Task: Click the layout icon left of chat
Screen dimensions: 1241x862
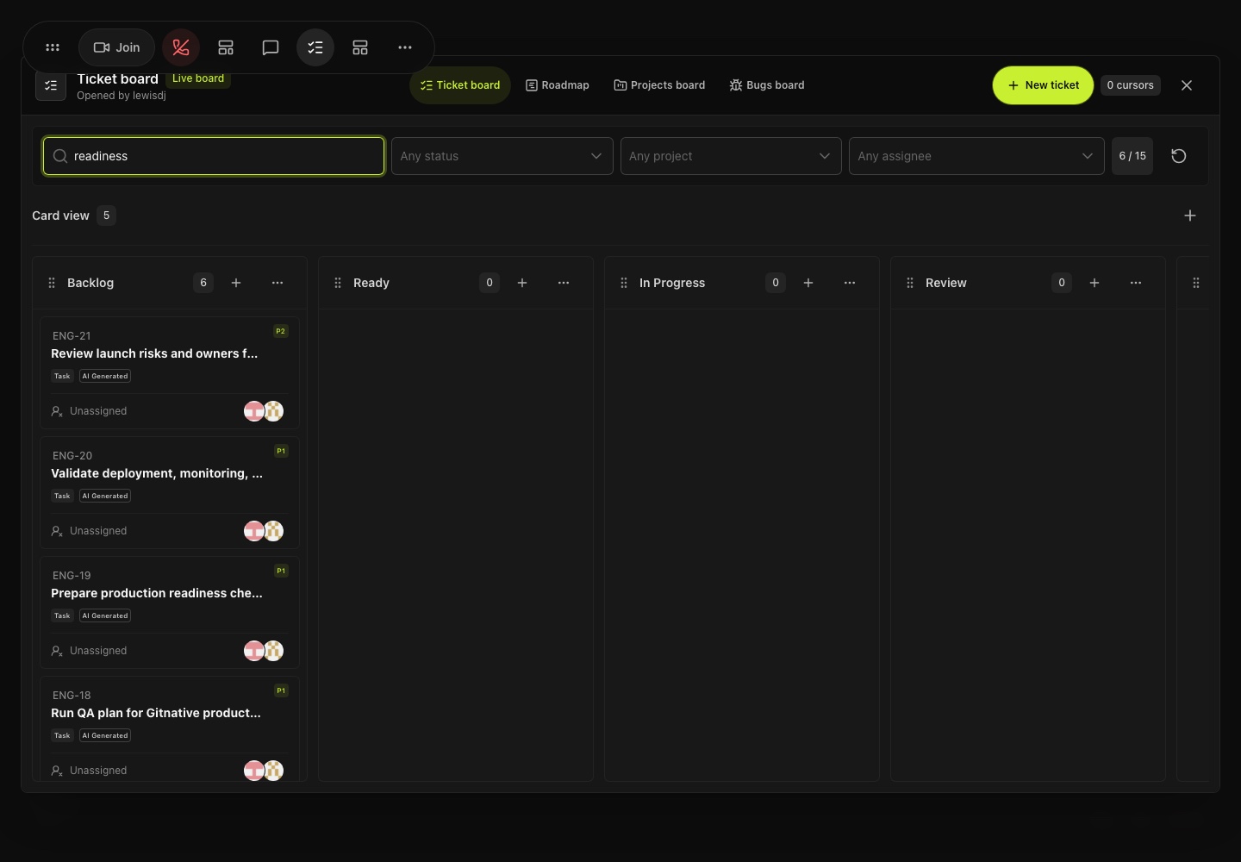Action: pyautogui.click(x=226, y=47)
